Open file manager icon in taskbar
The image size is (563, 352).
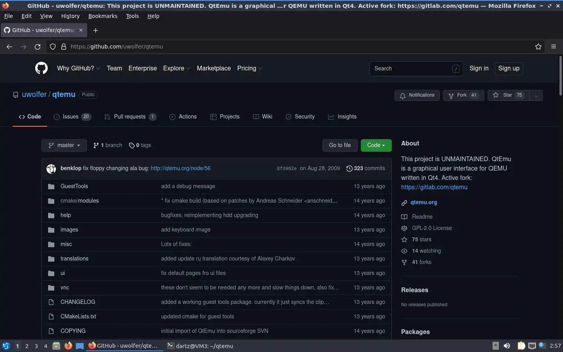[x=56, y=346]
